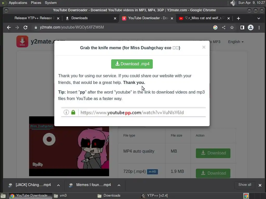The width and height of the screenshot is (266, 199).
Task: Click the youtubepp.com example URL text
Action: (132, 112)
